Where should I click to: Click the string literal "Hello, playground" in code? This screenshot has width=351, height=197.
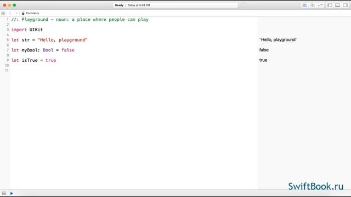(63, 40)
